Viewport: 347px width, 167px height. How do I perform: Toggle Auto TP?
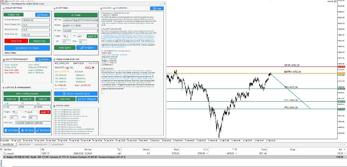point(27,99)
